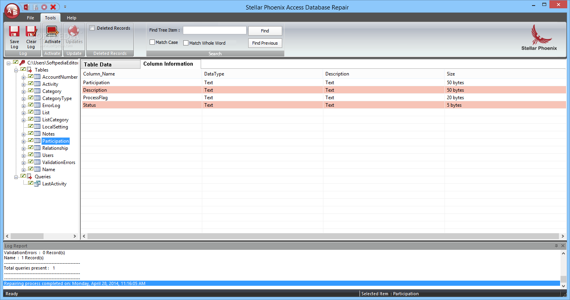This screenshot has width=570, height=300.
Task: Expand the AccountNumber tree node
Action: [24, 77]
